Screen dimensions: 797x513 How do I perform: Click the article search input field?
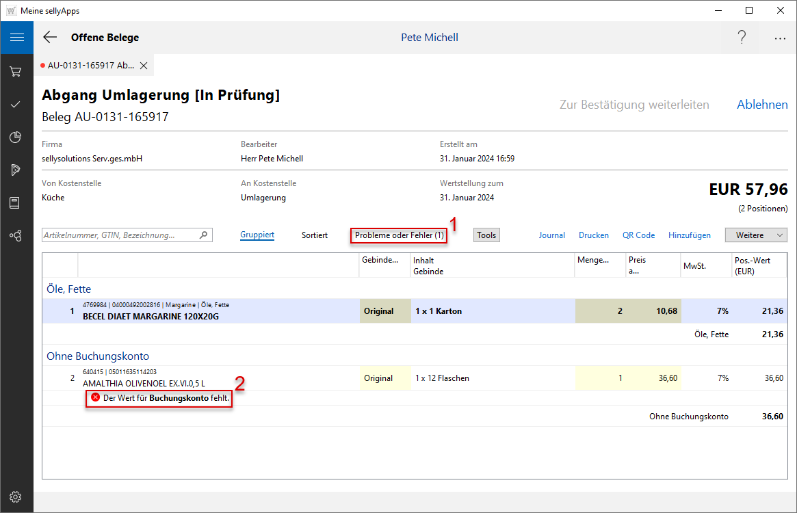click(120, 235)
